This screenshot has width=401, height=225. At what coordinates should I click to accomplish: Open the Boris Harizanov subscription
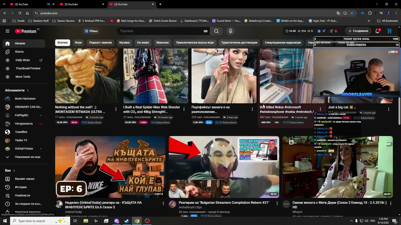coord(24,98)
